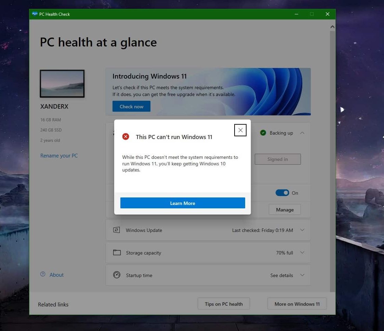Image resolution: width=384 pixels, height=331 pixels.
Task: Open Tips on PC health
Action: point(224,304)
